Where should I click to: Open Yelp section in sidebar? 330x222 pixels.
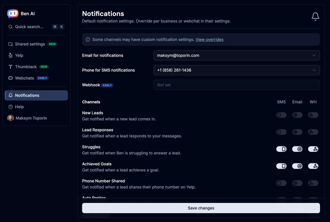36,55
